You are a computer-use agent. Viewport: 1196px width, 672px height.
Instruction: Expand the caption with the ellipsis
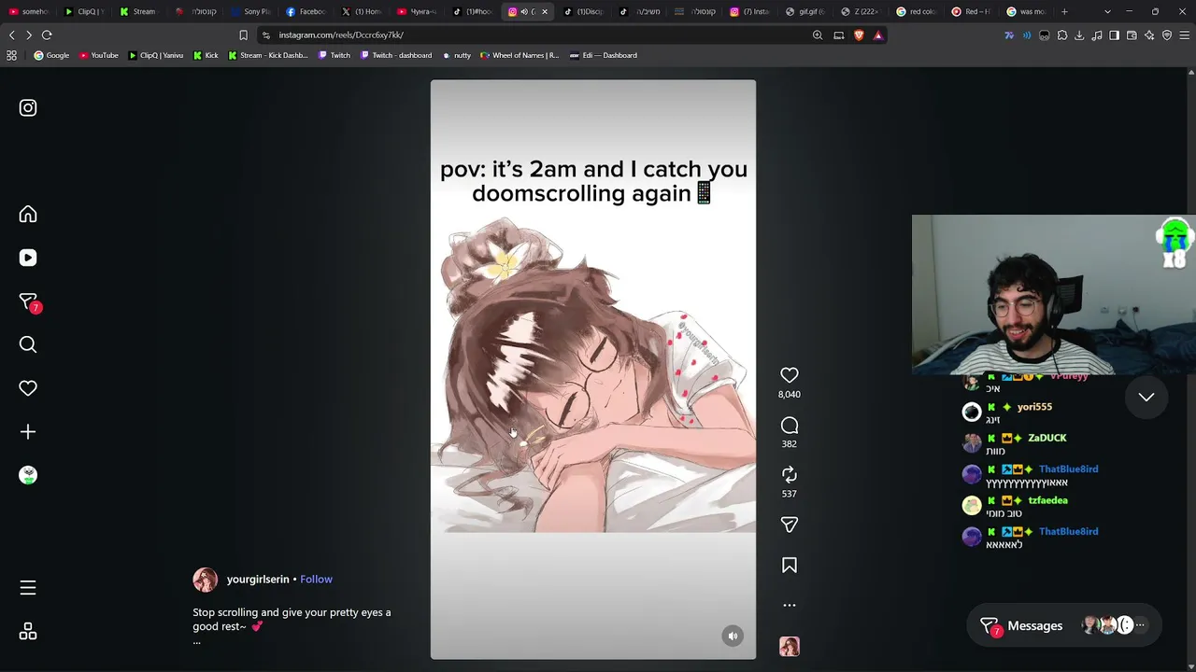[x=196, y=641]
